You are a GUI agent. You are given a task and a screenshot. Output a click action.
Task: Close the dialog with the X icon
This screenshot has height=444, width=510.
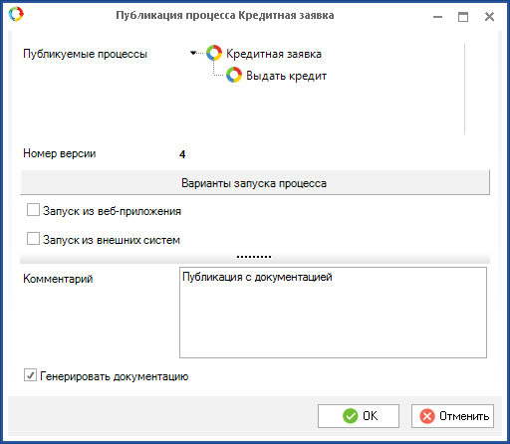click(x=489, y=17)
